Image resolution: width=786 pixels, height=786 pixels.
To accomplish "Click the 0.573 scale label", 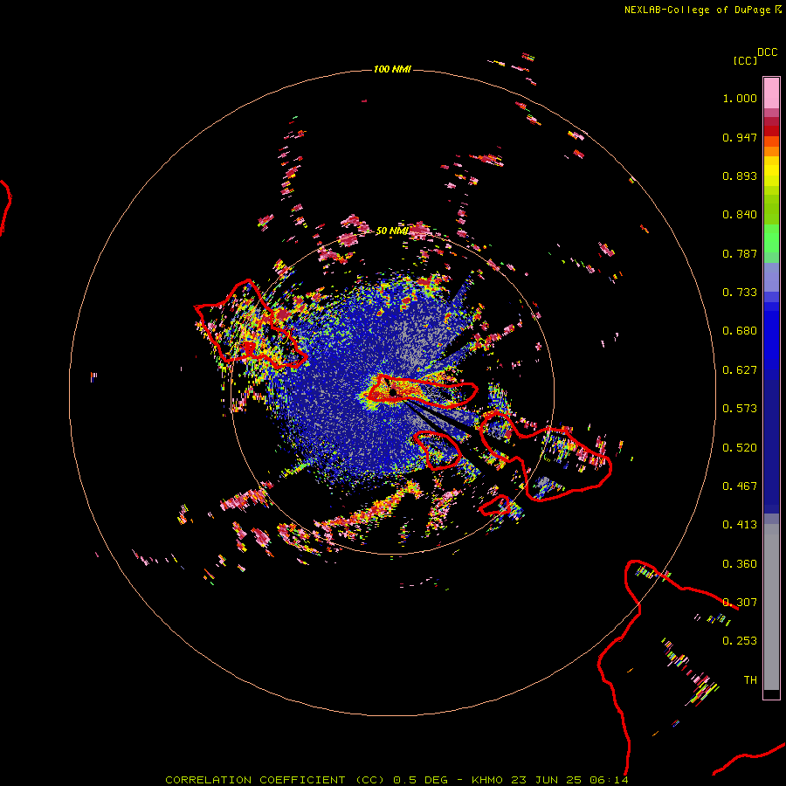I will click(740, 409).
